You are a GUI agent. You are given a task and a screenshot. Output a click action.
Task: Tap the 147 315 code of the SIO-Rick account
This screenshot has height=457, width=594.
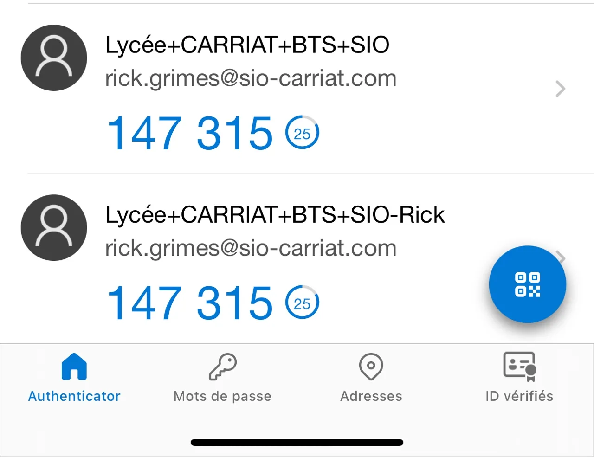pyautogui.click(x=190, y=303)
